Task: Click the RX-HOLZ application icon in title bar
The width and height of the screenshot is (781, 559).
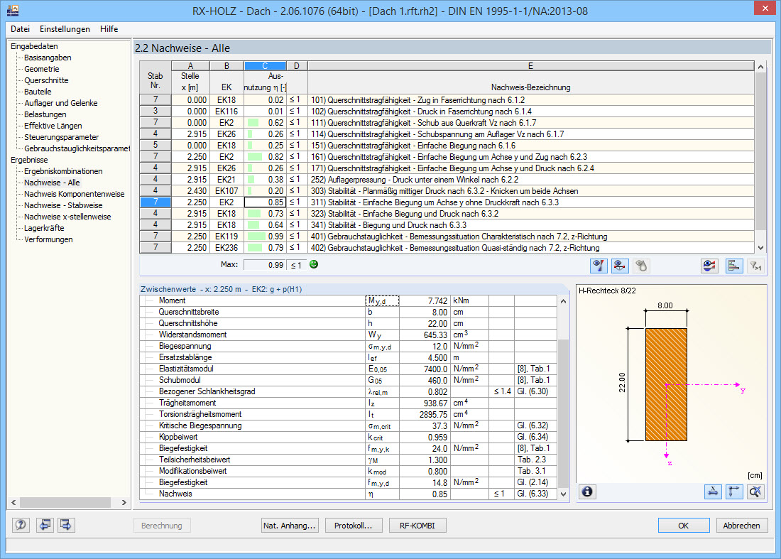Action: point(13,9)
